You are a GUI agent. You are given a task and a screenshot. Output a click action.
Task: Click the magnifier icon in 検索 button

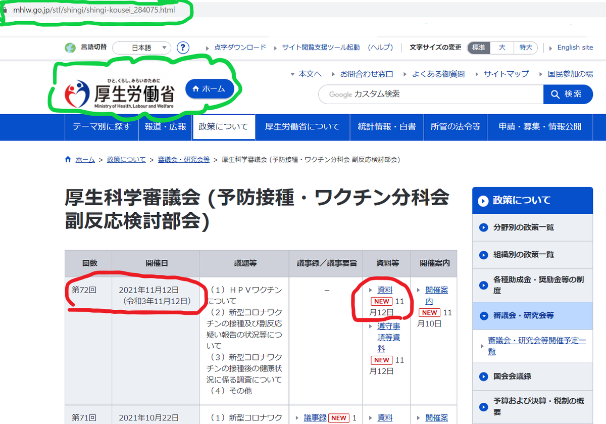tap(555, 94)
